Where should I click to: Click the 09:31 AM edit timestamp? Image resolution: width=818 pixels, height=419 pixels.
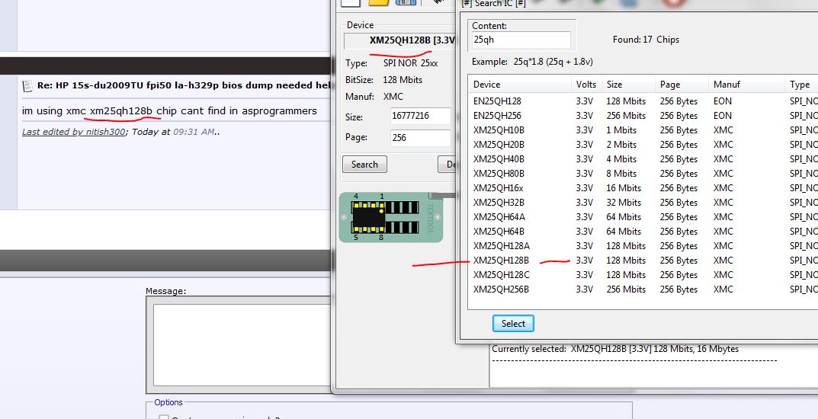coord(194,132)
